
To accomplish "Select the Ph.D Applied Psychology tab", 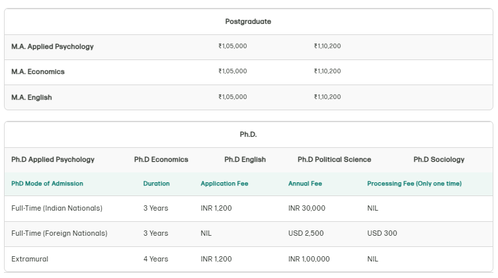I will (53, 159).
